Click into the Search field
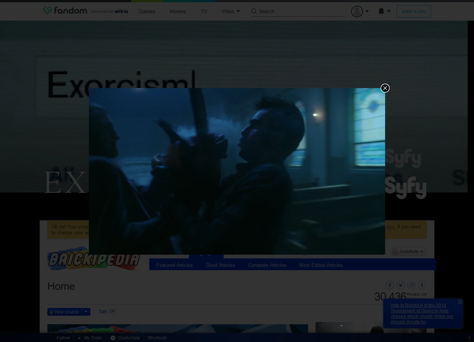This screenshot has height=342, width=474. [x=301, y=11]
